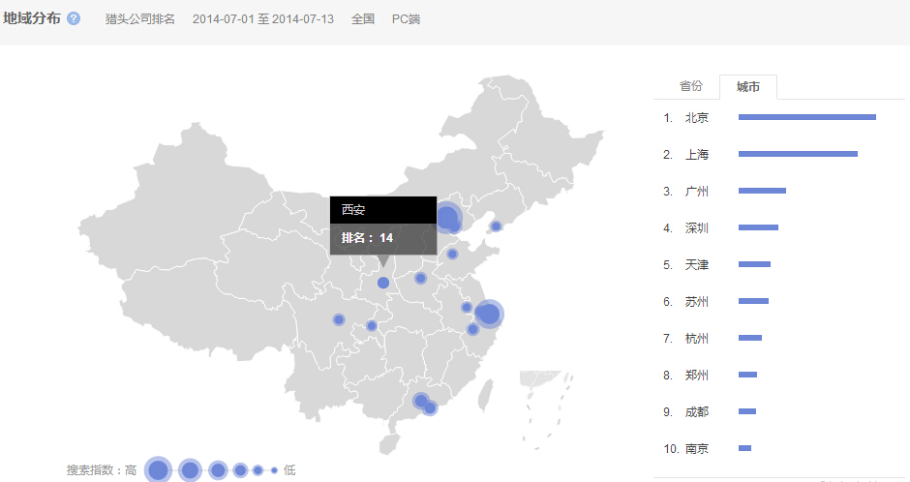Screen dimensions: 910x482
Task: Click the 西安 tooltip box
Action: [x=382, y=225]
